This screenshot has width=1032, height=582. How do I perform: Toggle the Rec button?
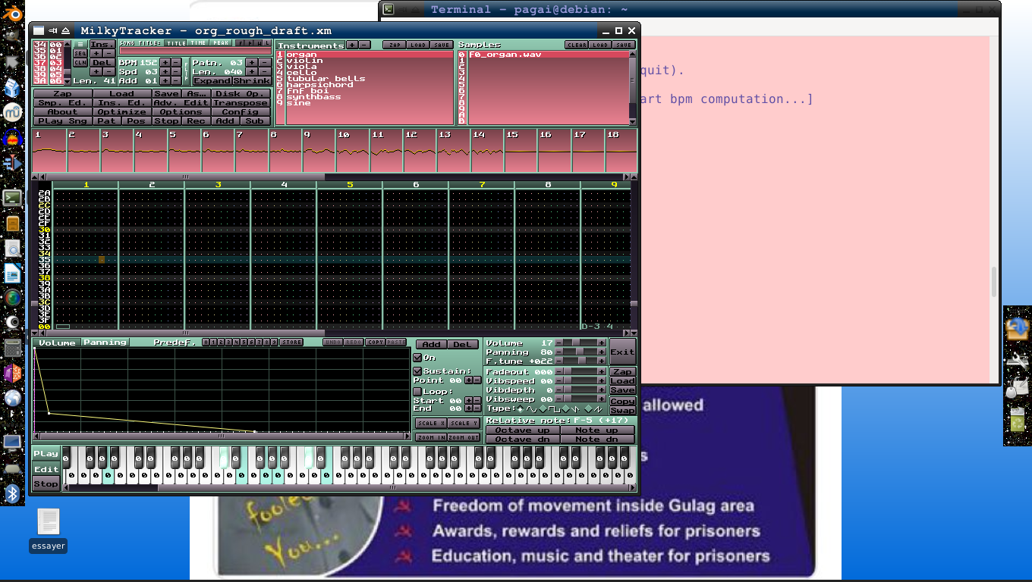196,121
